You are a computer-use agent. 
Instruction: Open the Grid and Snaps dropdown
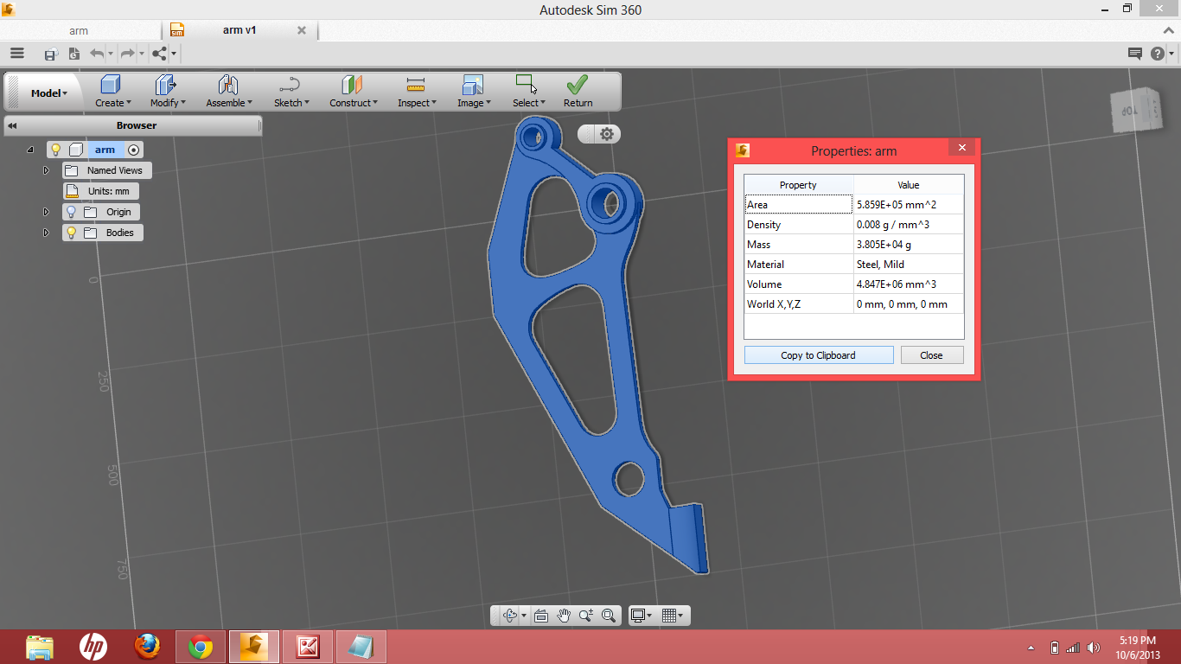[x=672, y=616]
